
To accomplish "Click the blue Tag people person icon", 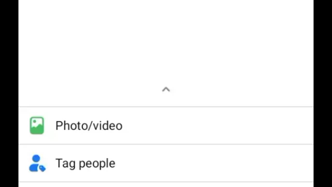I will [x=37, y=163].
